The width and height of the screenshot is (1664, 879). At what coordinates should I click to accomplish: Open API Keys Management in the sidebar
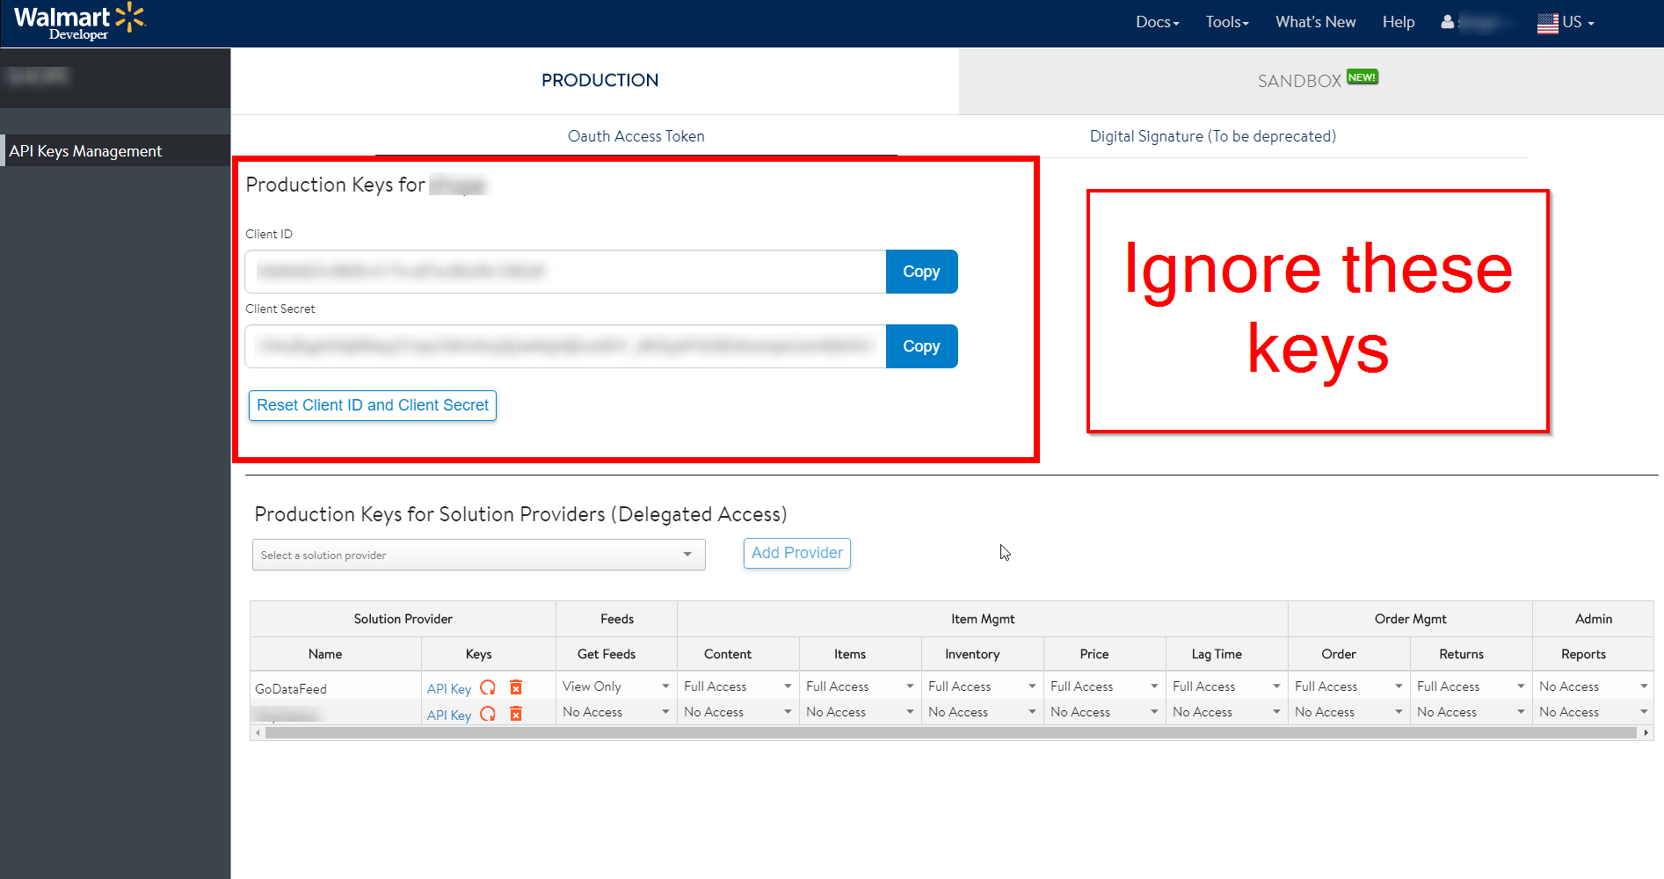click(85, 150)
